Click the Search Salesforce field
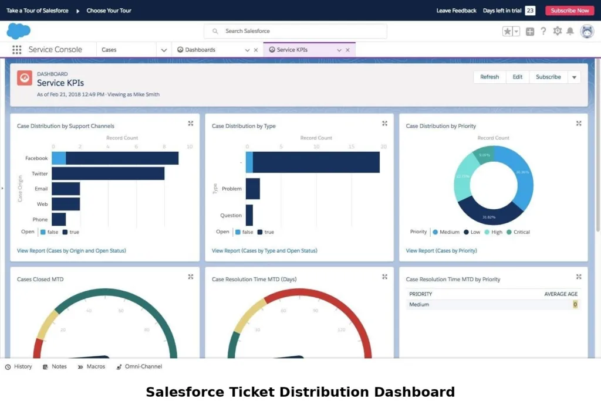 [295, 31]
